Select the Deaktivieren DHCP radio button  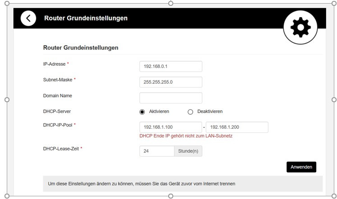[x=190, y=112]
